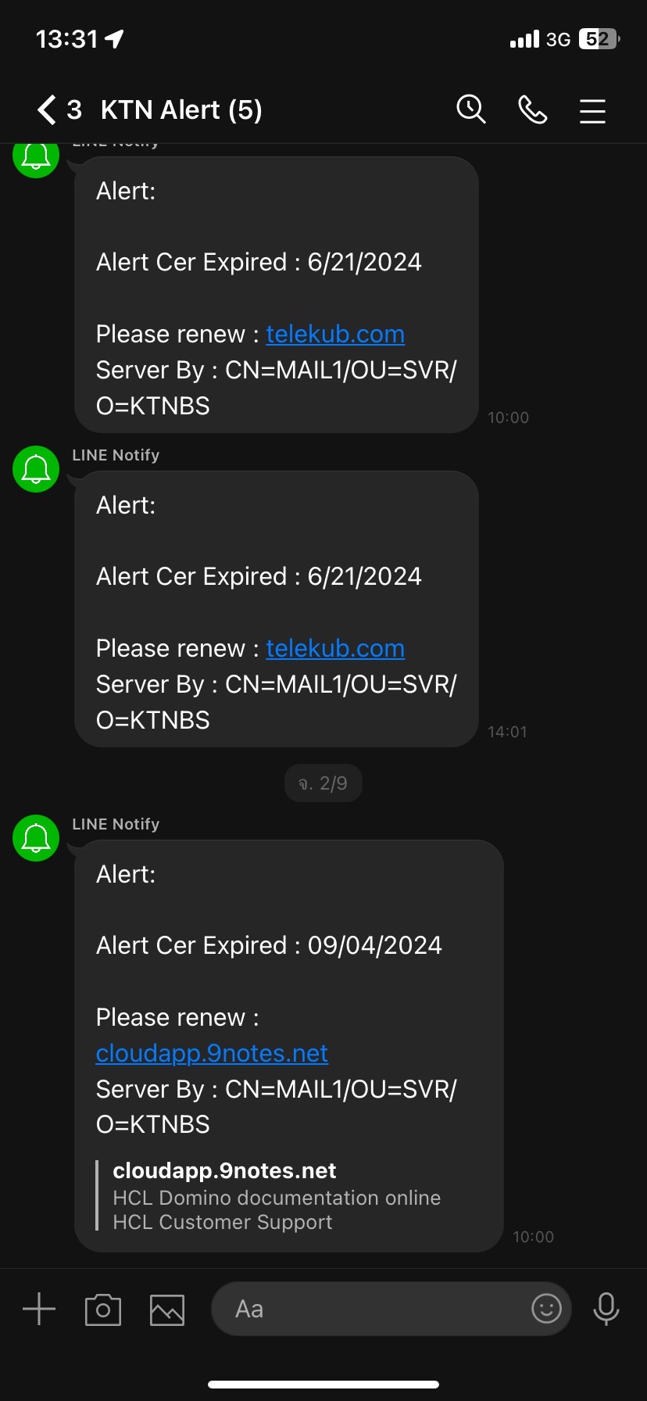Tap LINE Notify bell avatar above 09/04/2024 alert
The image size is (647, 1401).
click(x=36, y=838)
